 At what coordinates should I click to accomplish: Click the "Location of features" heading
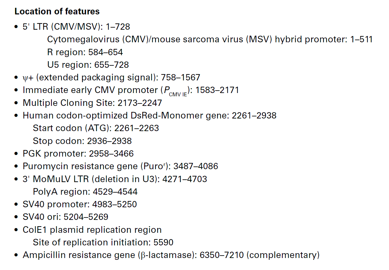(x=57, y=12)
